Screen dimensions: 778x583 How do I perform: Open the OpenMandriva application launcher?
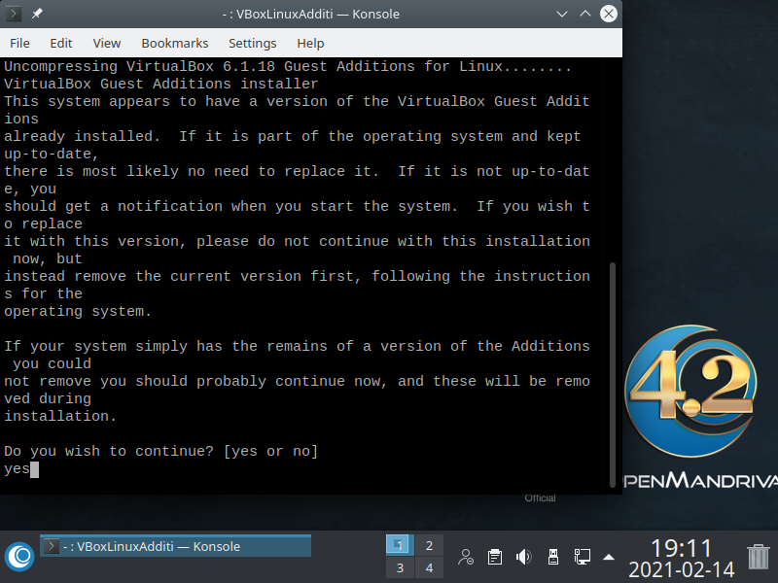pyautogui.click(x=19, y=557)
